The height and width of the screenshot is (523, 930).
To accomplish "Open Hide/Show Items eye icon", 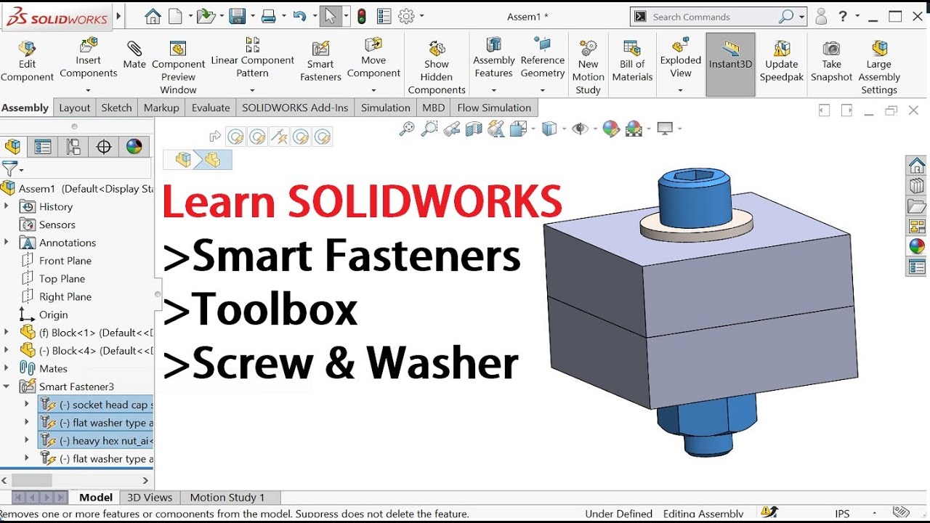I will (x=580, y=129).
